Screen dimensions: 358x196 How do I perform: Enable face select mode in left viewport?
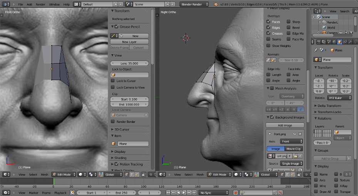pos(137,174)
